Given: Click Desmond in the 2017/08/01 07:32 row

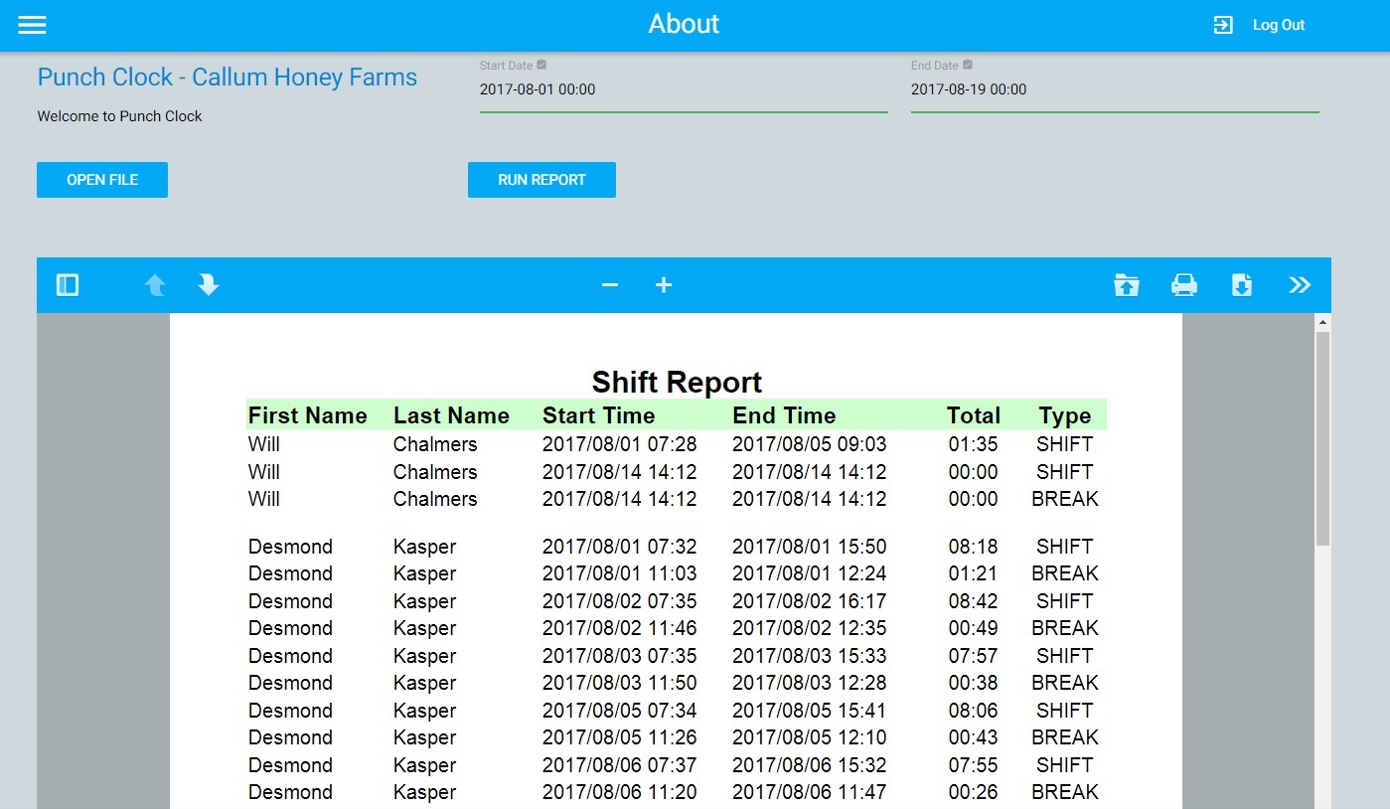Looking at the screenshot, I should 290,547.
